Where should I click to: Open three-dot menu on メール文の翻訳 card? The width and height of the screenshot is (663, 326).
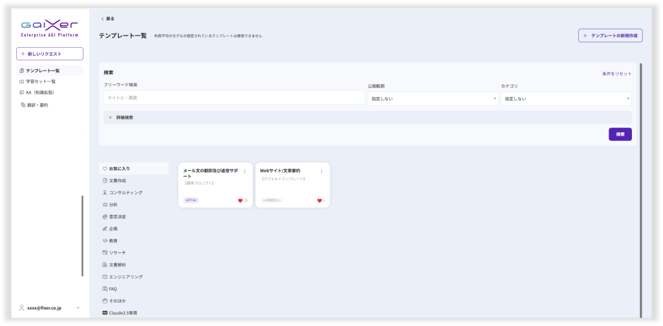tap(245, 171)
